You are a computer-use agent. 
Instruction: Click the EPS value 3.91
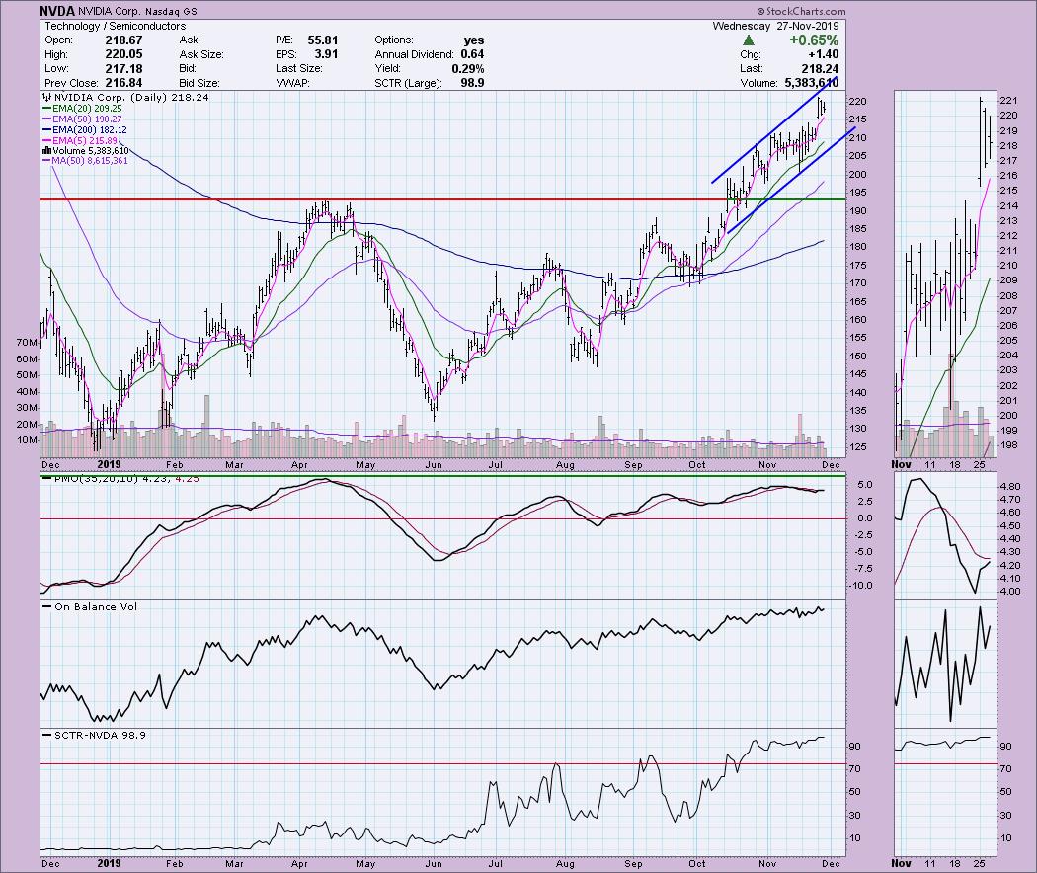coord(326,54)
